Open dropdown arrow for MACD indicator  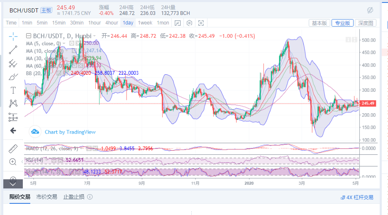tap(81, 149)
